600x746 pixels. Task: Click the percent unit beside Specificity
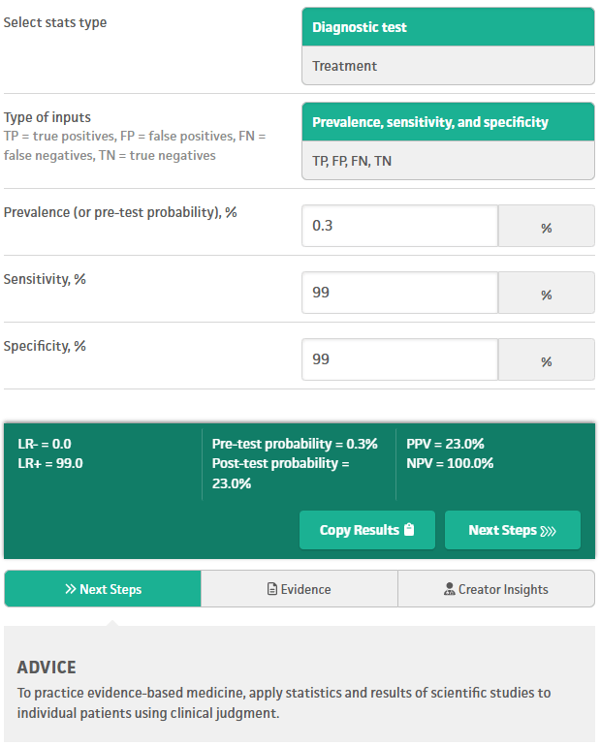(x=547, y=361)
